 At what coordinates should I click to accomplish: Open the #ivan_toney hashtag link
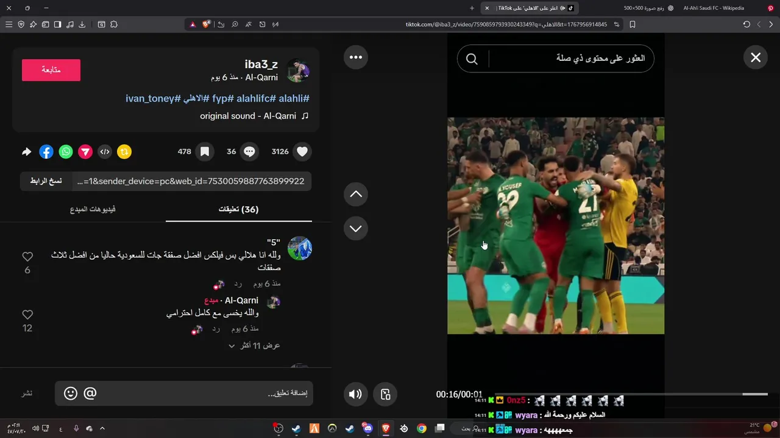tap(154, 99)
